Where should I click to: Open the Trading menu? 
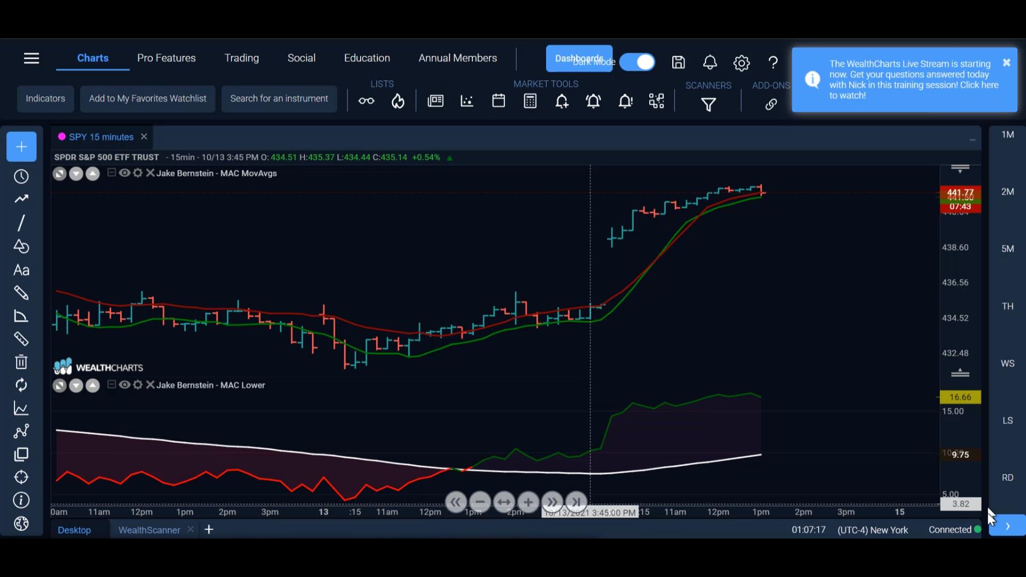pos(242,58)
